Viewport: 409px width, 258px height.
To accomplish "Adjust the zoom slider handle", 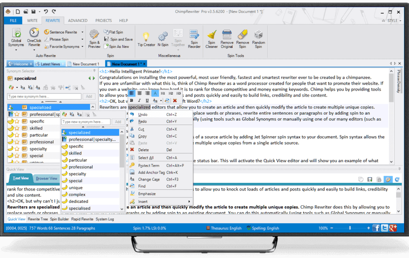I will click(350, 228).
